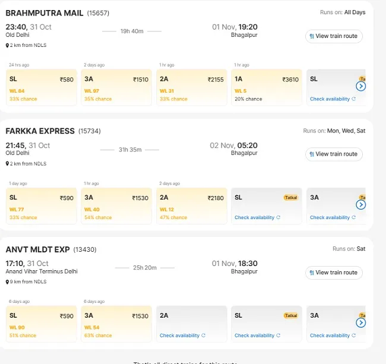View train route for ANVT MLDT EXP
This screenshot has width=386, height=364.
click(334, 273)
